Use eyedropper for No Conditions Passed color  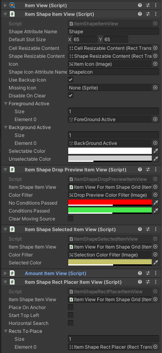(156, 203)
